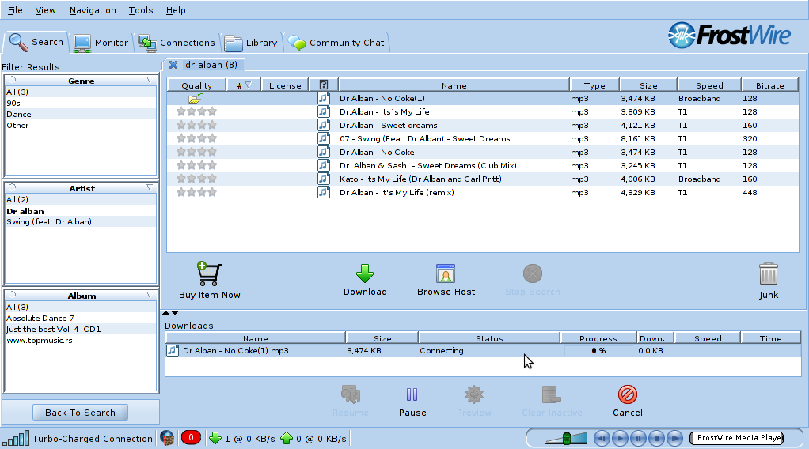Sort results by Quality column header
The height and width of the screenshot is (449, 809).
click(196, 85)
